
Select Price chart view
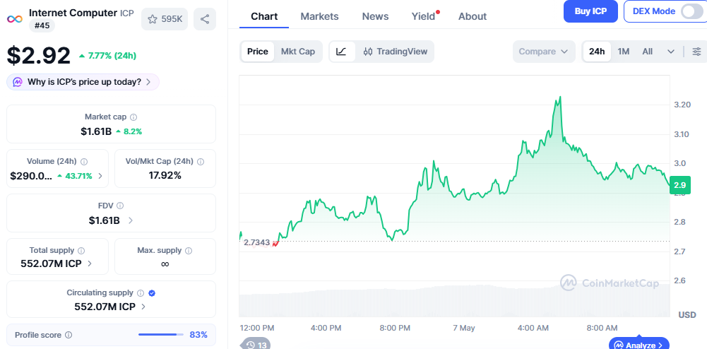258,52
